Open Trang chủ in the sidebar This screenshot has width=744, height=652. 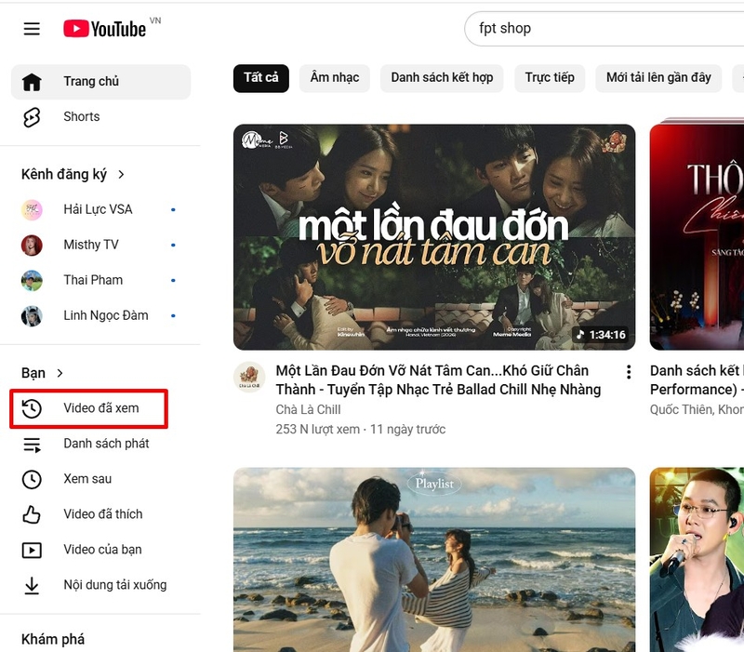pos(100,82)
